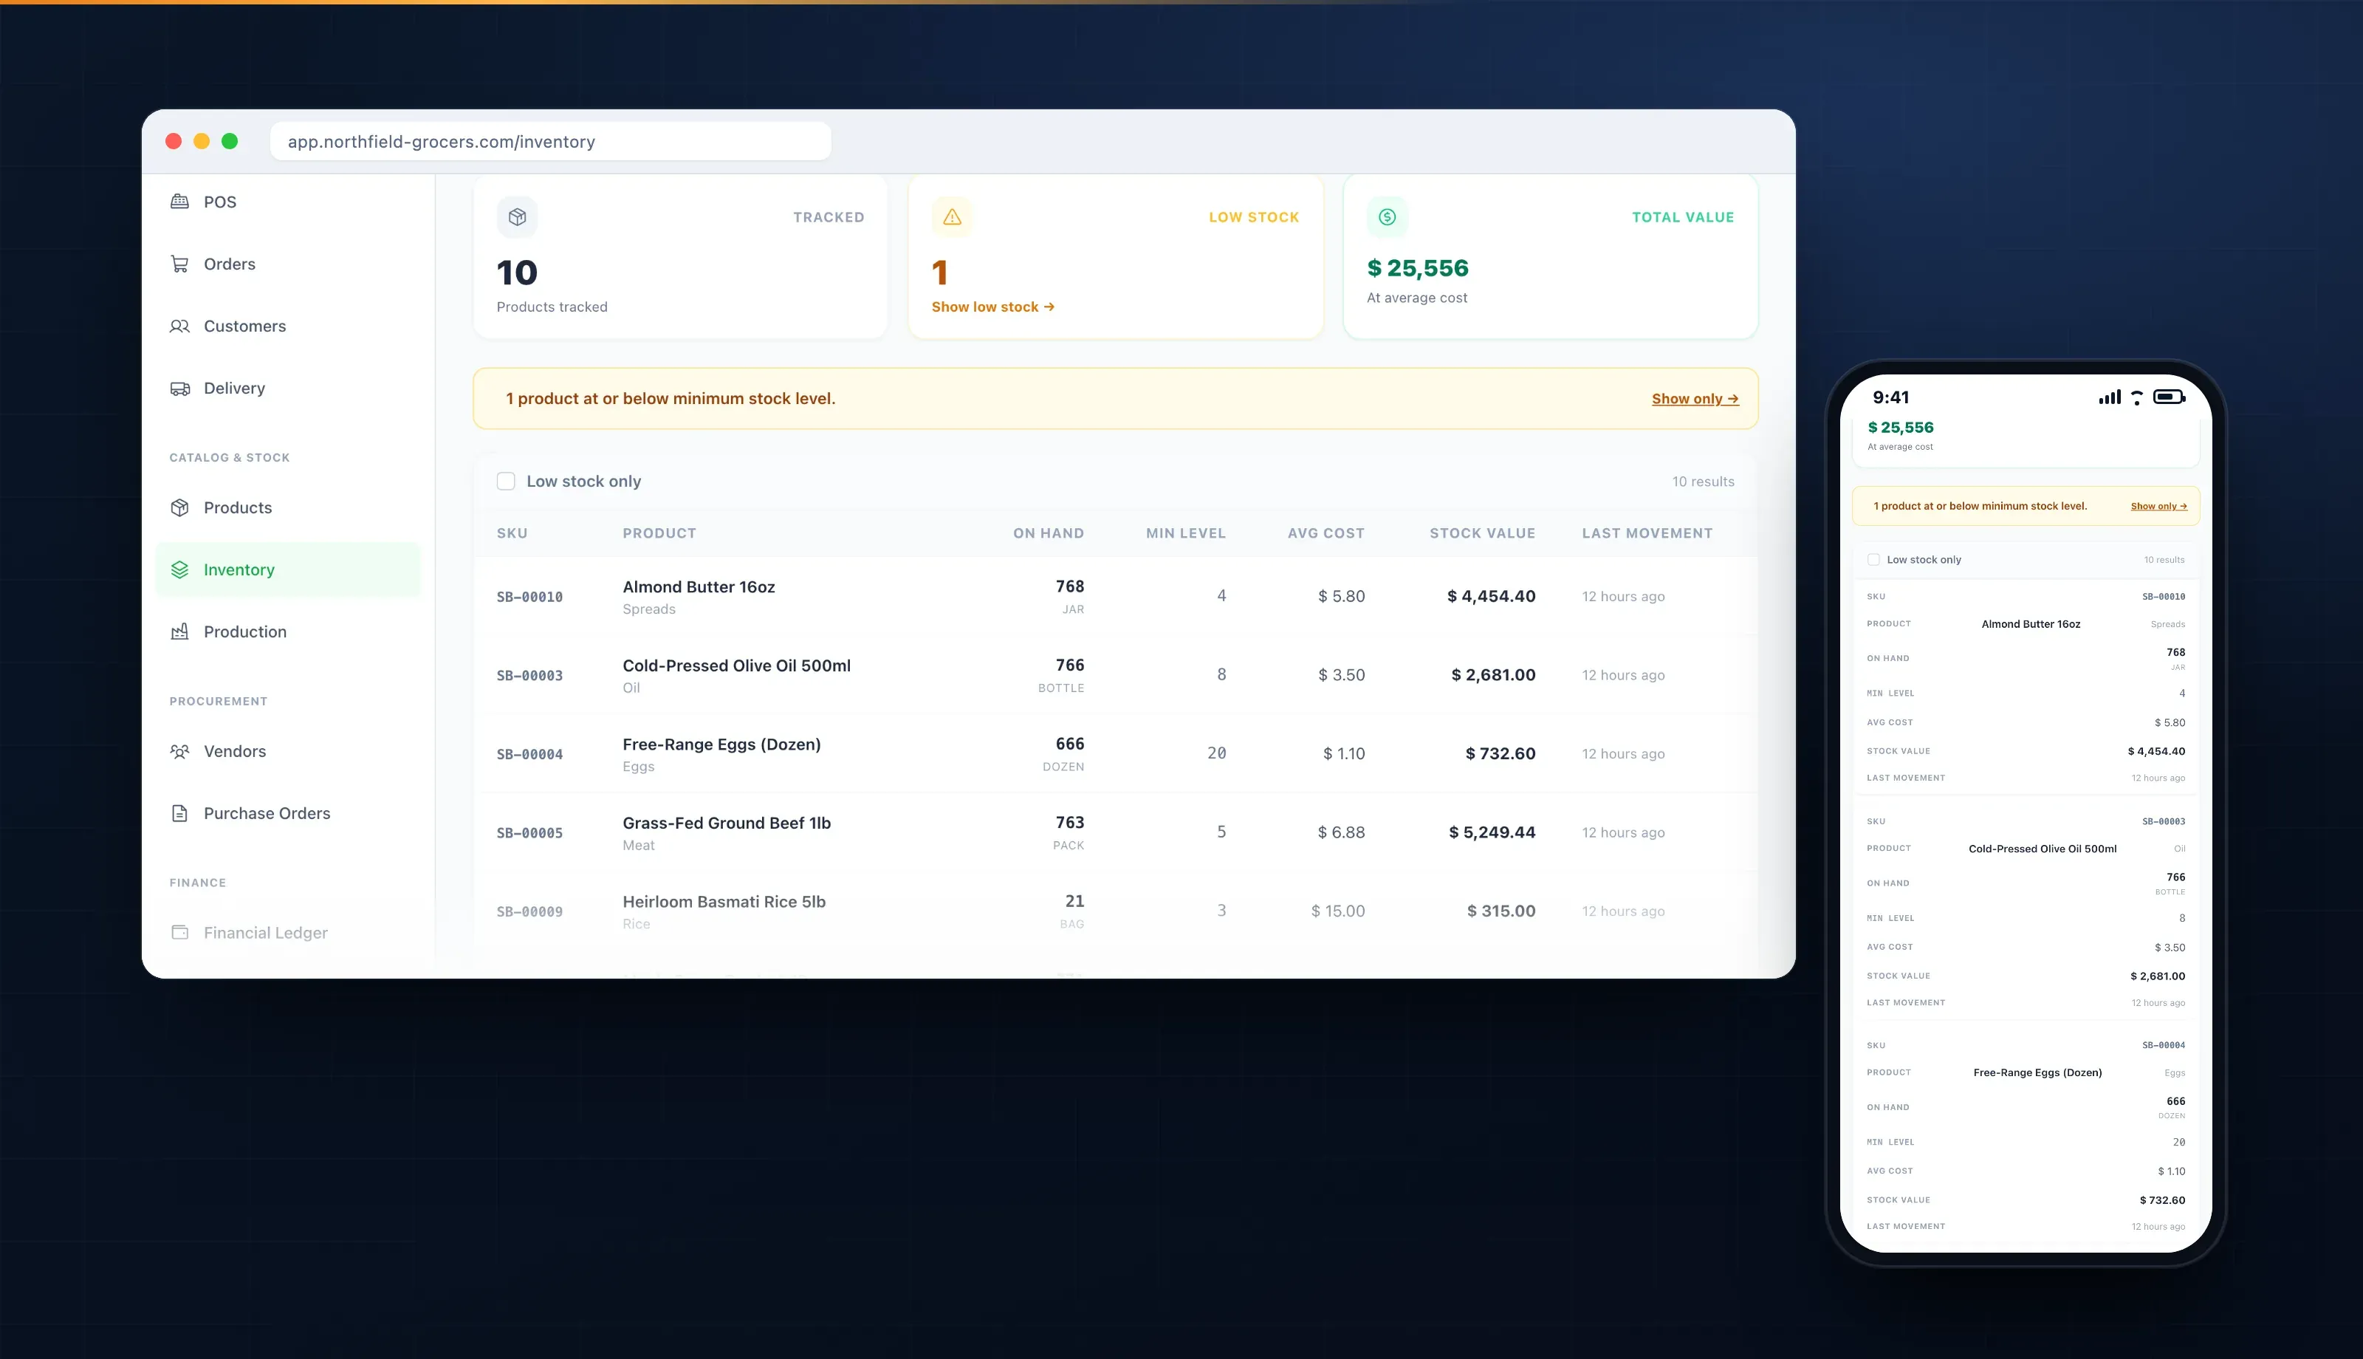Viewport: 2363px width, 1359px height.
Task: Open Financial Ledger under Finance
Action: coord(288,932)
